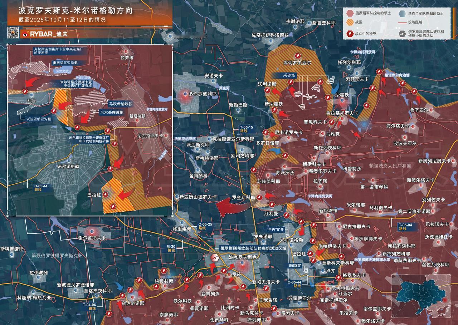This screenshot has height=325, width=458.
Task: Click the 顿涅茨克人民共和国 region label
Action: coord(390,166)
